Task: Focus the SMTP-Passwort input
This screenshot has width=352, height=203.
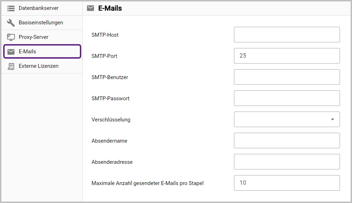Action: (287, 98)
